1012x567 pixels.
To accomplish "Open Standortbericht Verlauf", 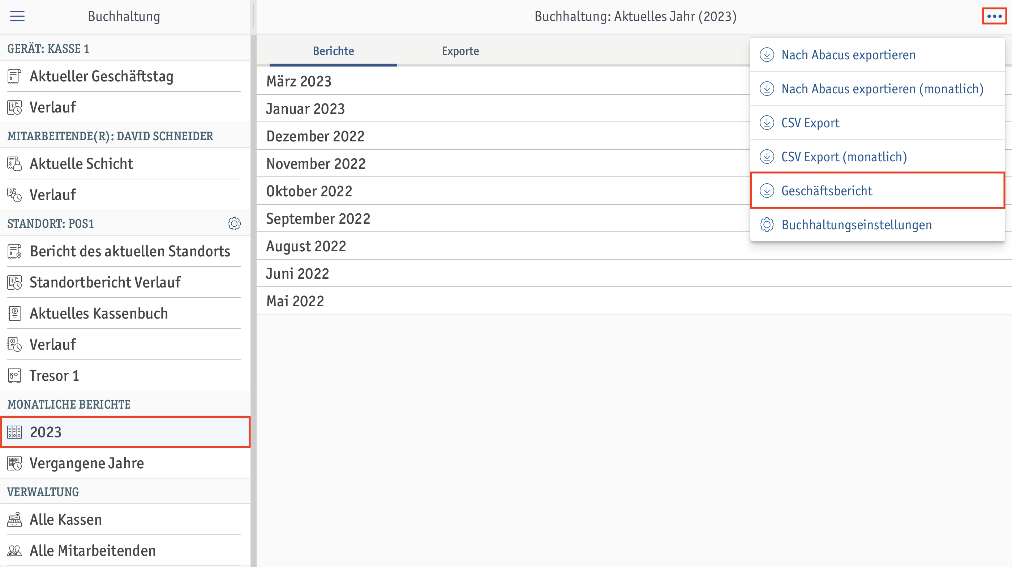I will tap(125, 282).
